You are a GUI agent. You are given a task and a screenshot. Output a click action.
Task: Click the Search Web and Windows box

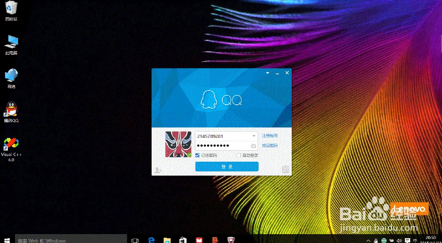coord(71,239)
